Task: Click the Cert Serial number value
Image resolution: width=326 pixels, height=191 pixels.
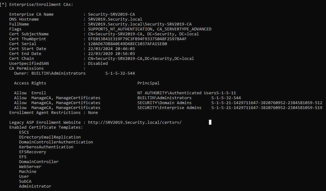Action: pyautogui.click(x=127, y=44)
